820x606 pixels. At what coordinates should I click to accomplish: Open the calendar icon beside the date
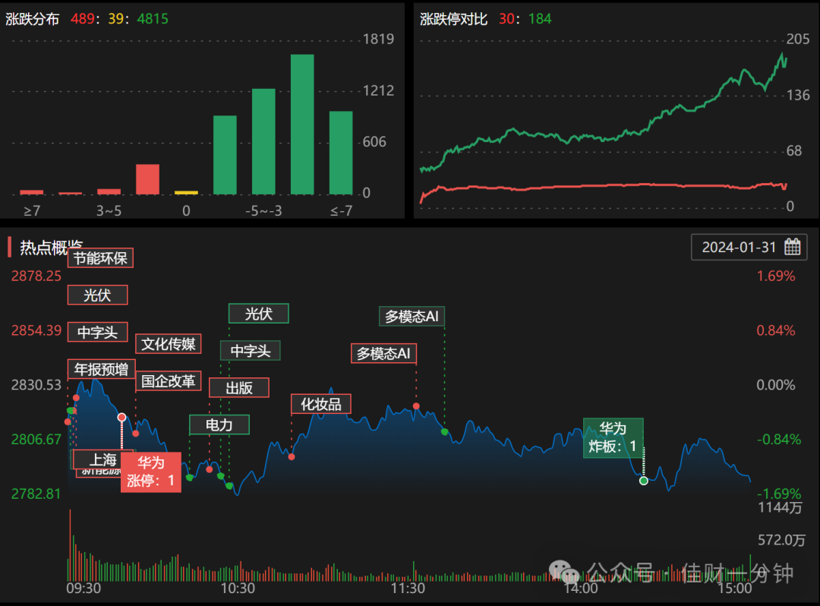(x=792, y=247)
